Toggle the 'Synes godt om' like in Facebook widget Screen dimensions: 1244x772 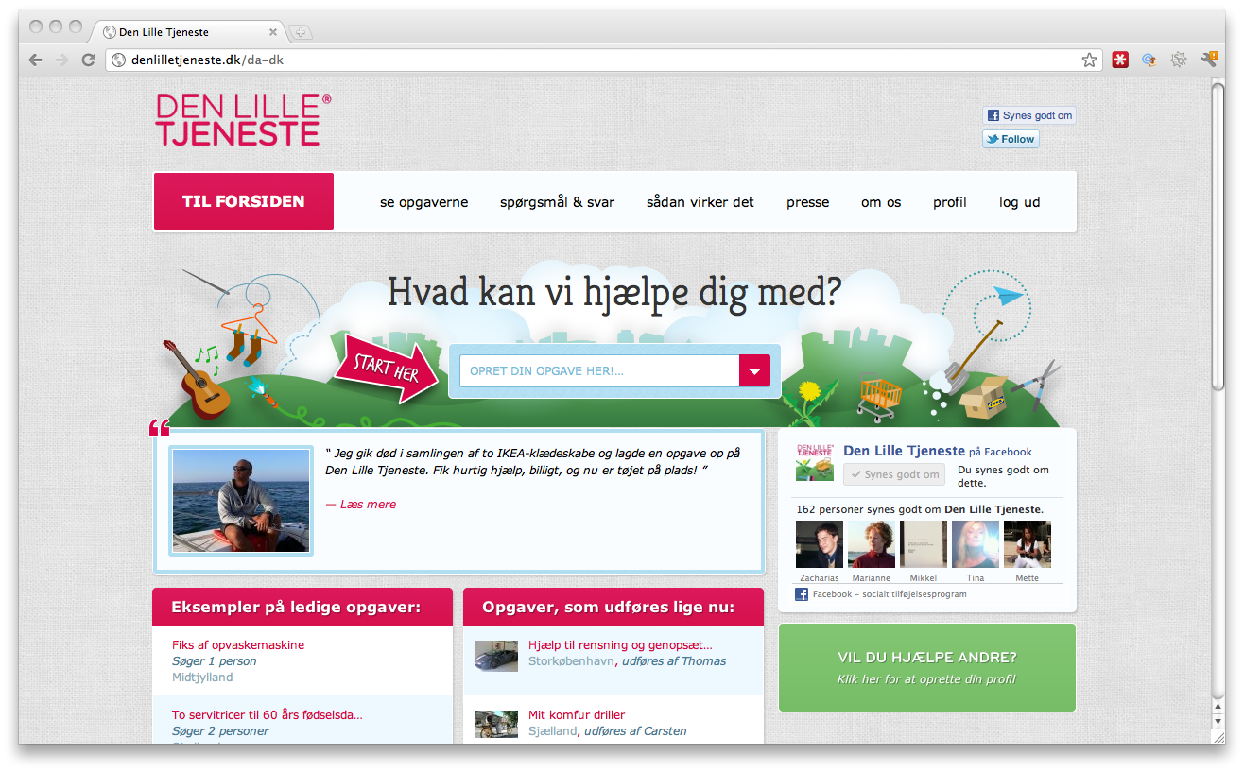(893, 474)
